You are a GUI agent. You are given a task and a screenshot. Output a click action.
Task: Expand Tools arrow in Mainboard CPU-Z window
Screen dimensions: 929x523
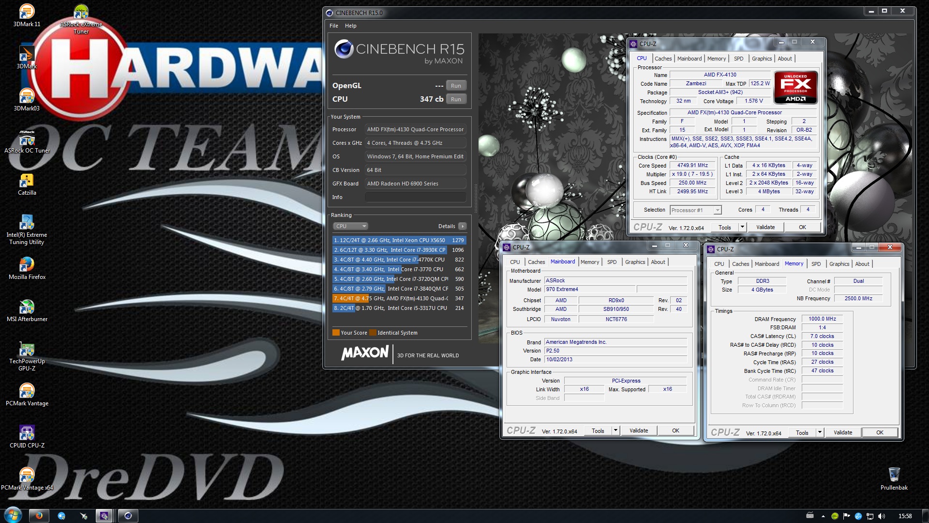tap(615, 431)
